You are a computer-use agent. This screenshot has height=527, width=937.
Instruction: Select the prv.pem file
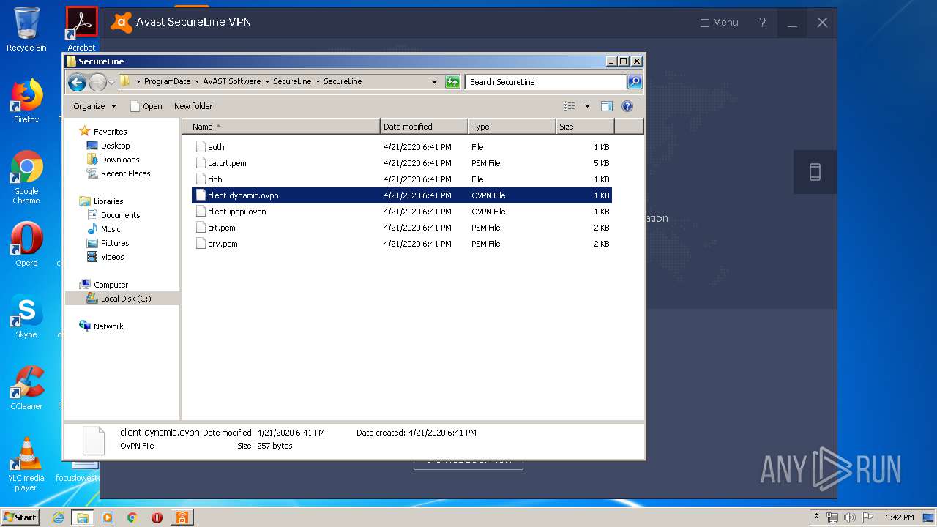[x=401, y=244]
